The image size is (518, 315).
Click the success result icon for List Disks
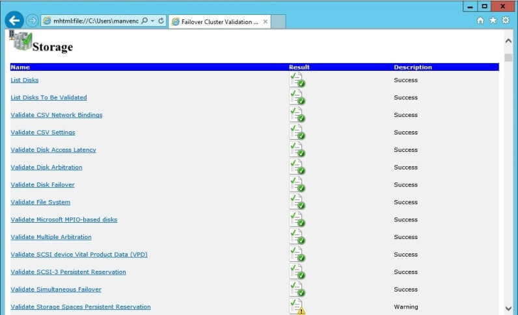[297, 80]
